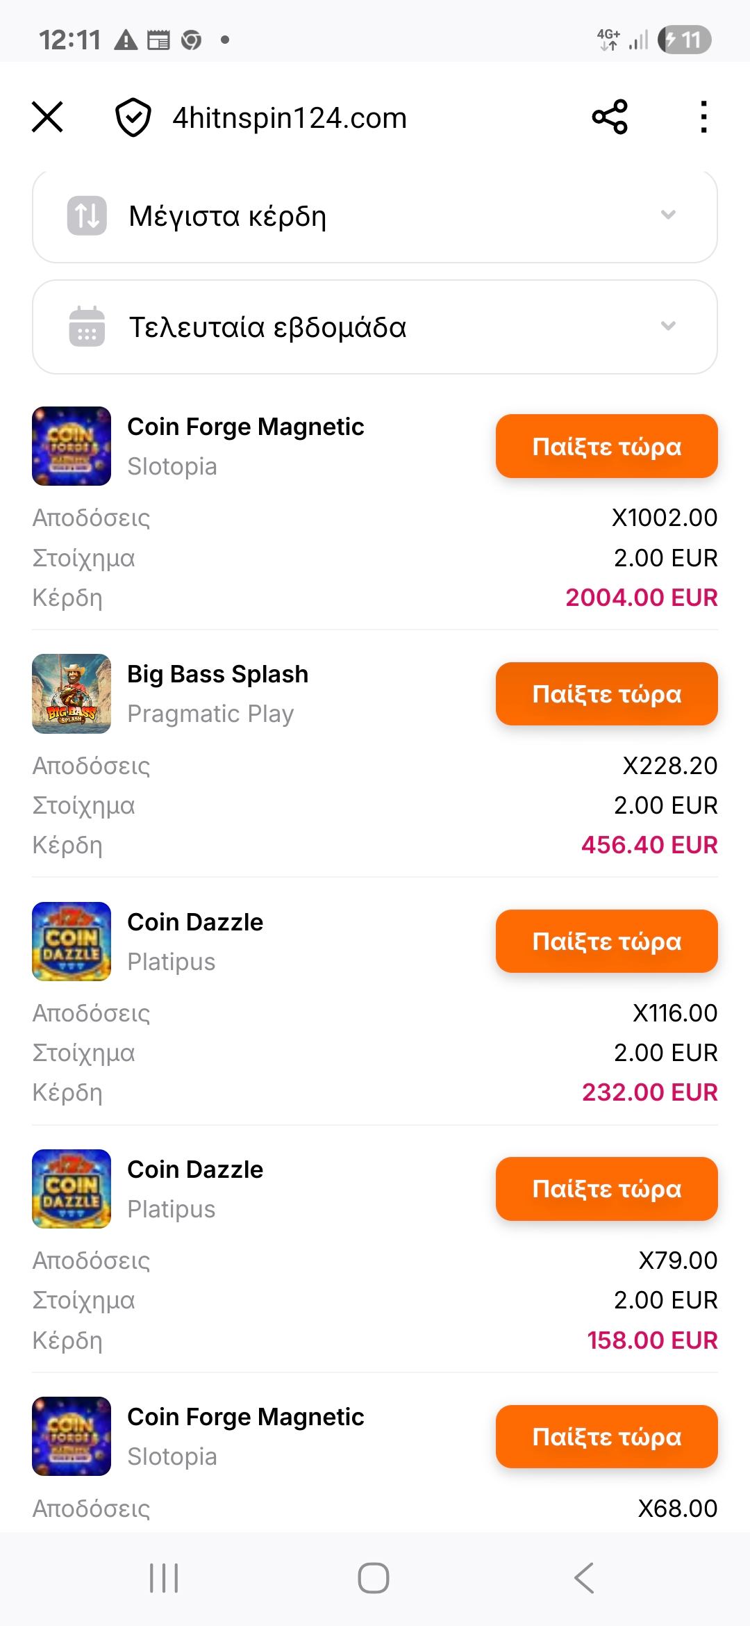Tap the site security shield icon
The image size is (750, 1626).
(x=133, y=117)
